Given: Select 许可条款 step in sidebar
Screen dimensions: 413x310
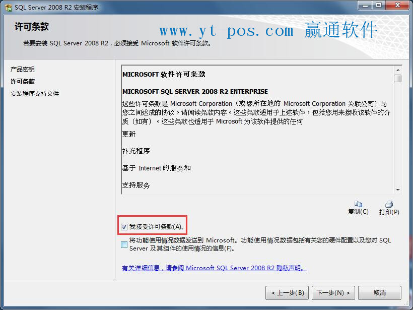Looking at the screenshot, I should (23, 82).
